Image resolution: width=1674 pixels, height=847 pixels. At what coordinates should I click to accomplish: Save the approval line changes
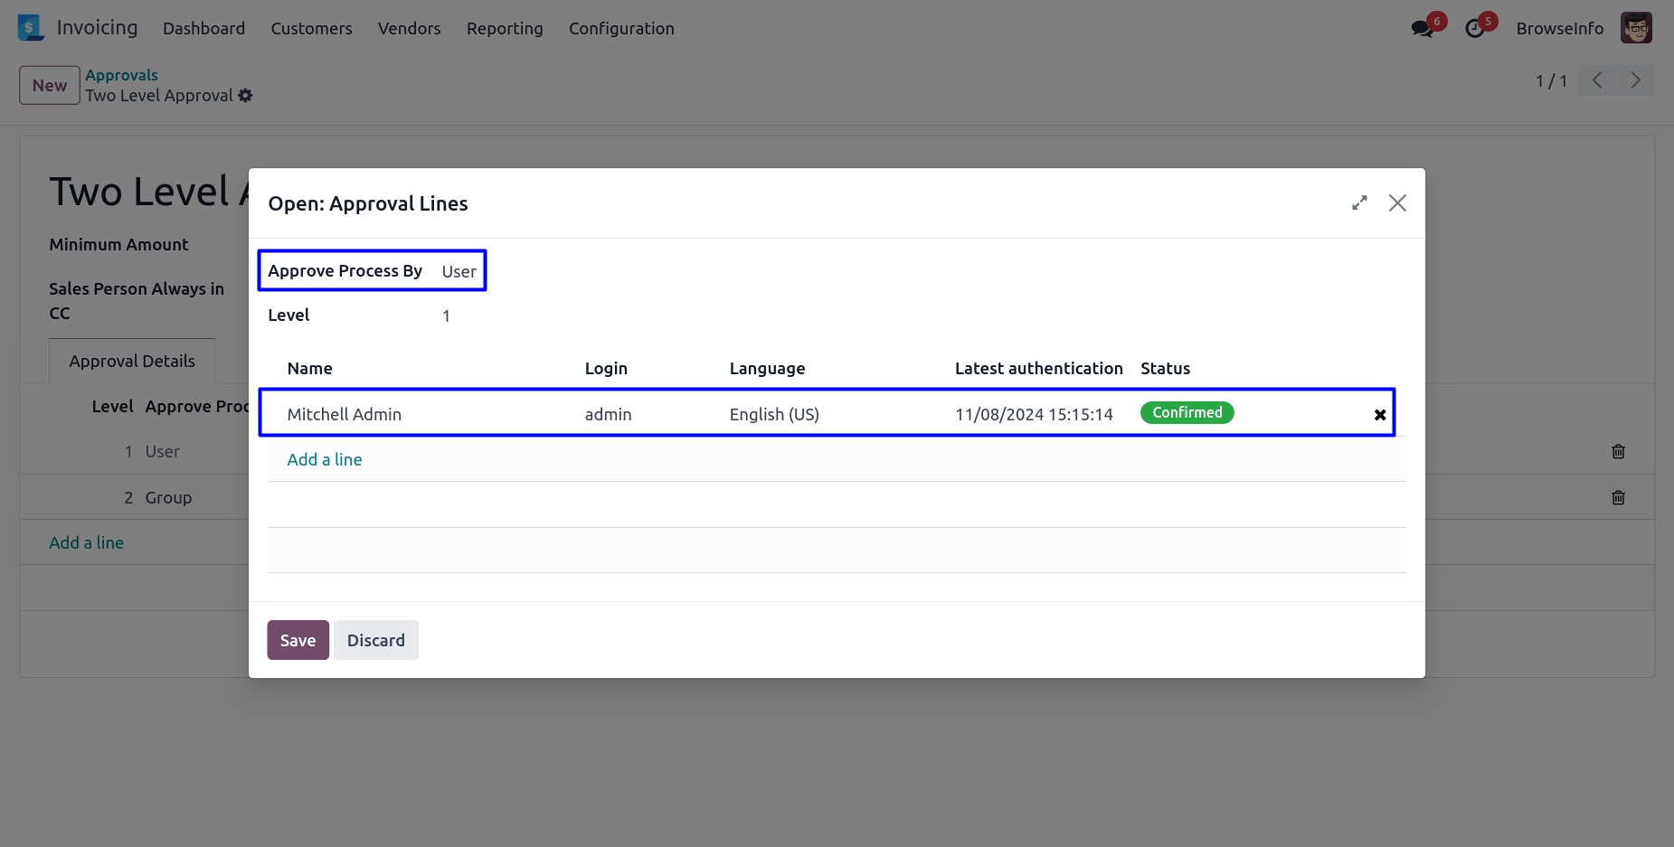(x=298, y=640)
